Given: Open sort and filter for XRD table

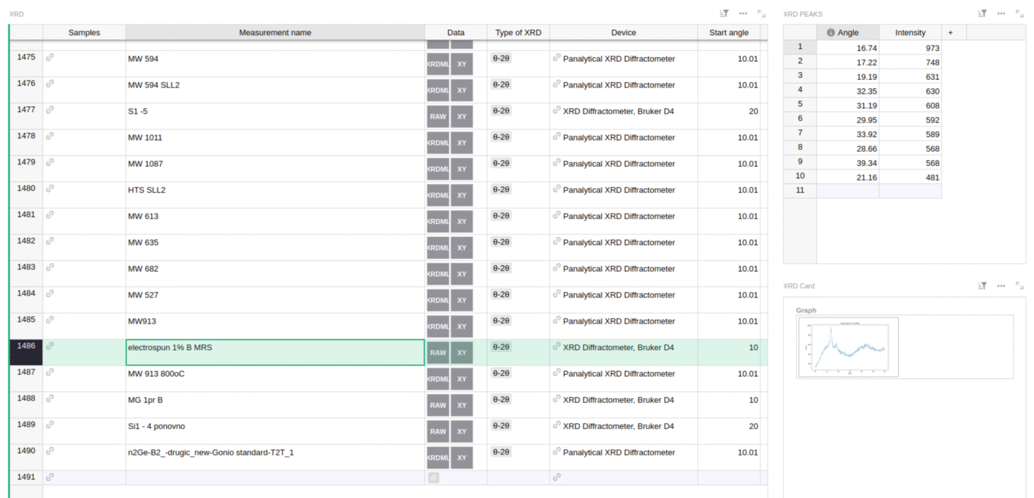Looking at the screenshot, I should point(724,13).
